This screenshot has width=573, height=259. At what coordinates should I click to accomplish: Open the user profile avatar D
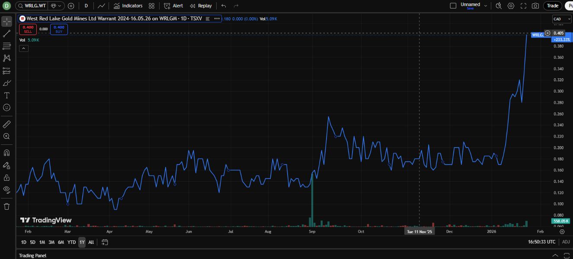[x=7, y=6]
